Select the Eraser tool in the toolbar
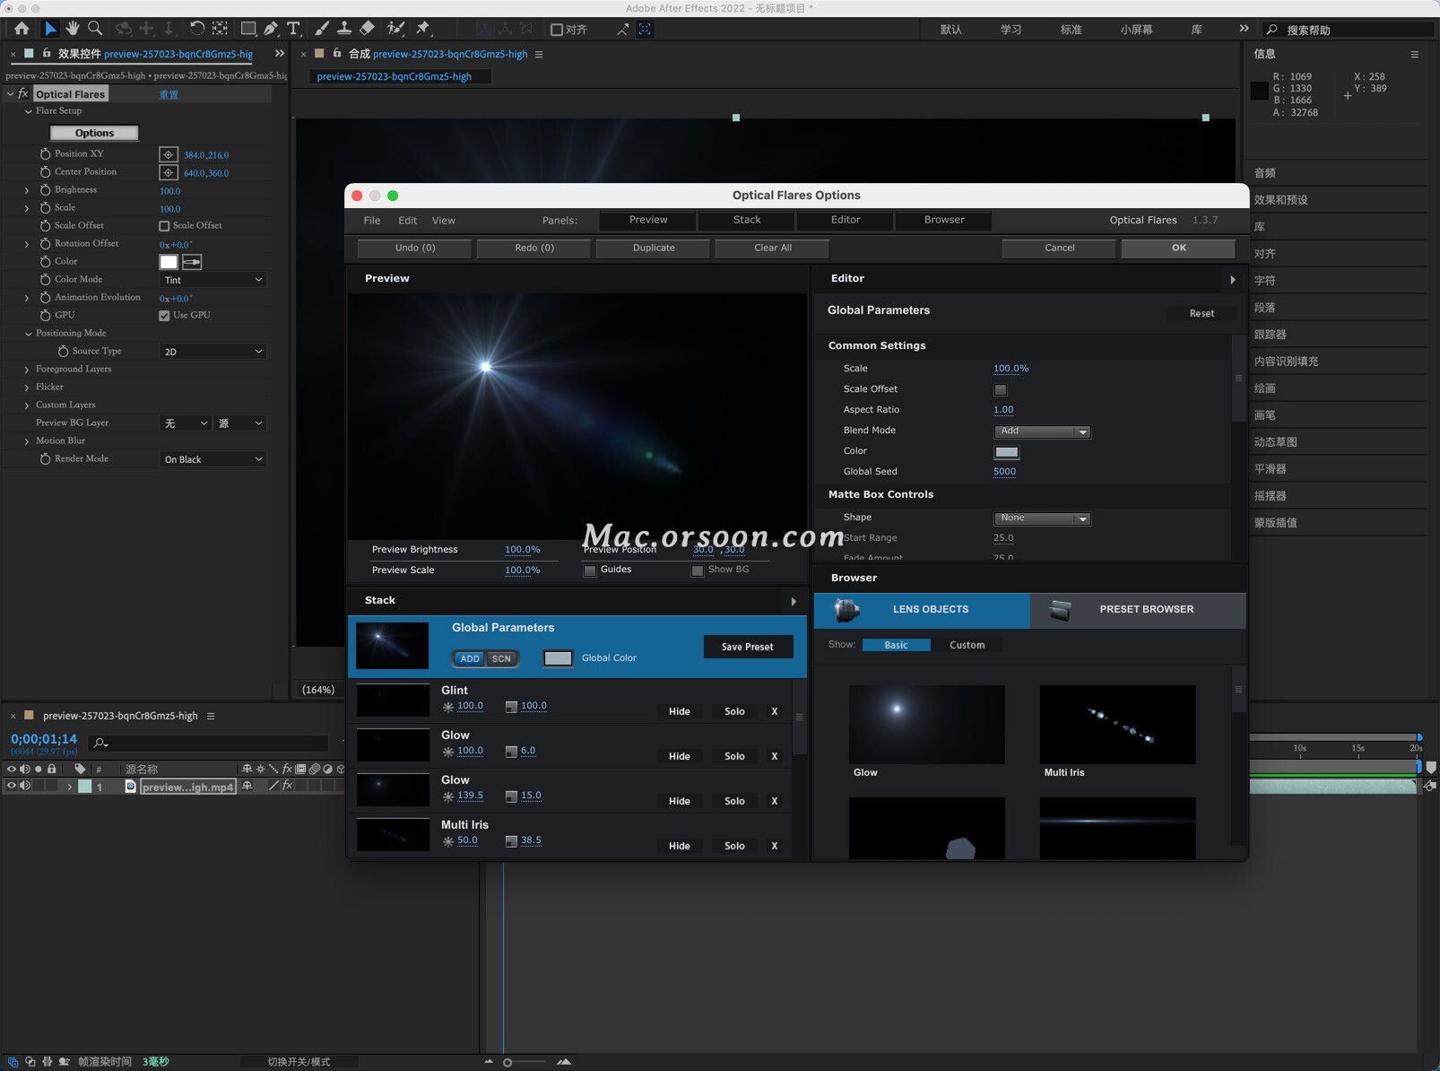Image resolution: width=1440 pixels, height=1071 pixels. (368, 29)
